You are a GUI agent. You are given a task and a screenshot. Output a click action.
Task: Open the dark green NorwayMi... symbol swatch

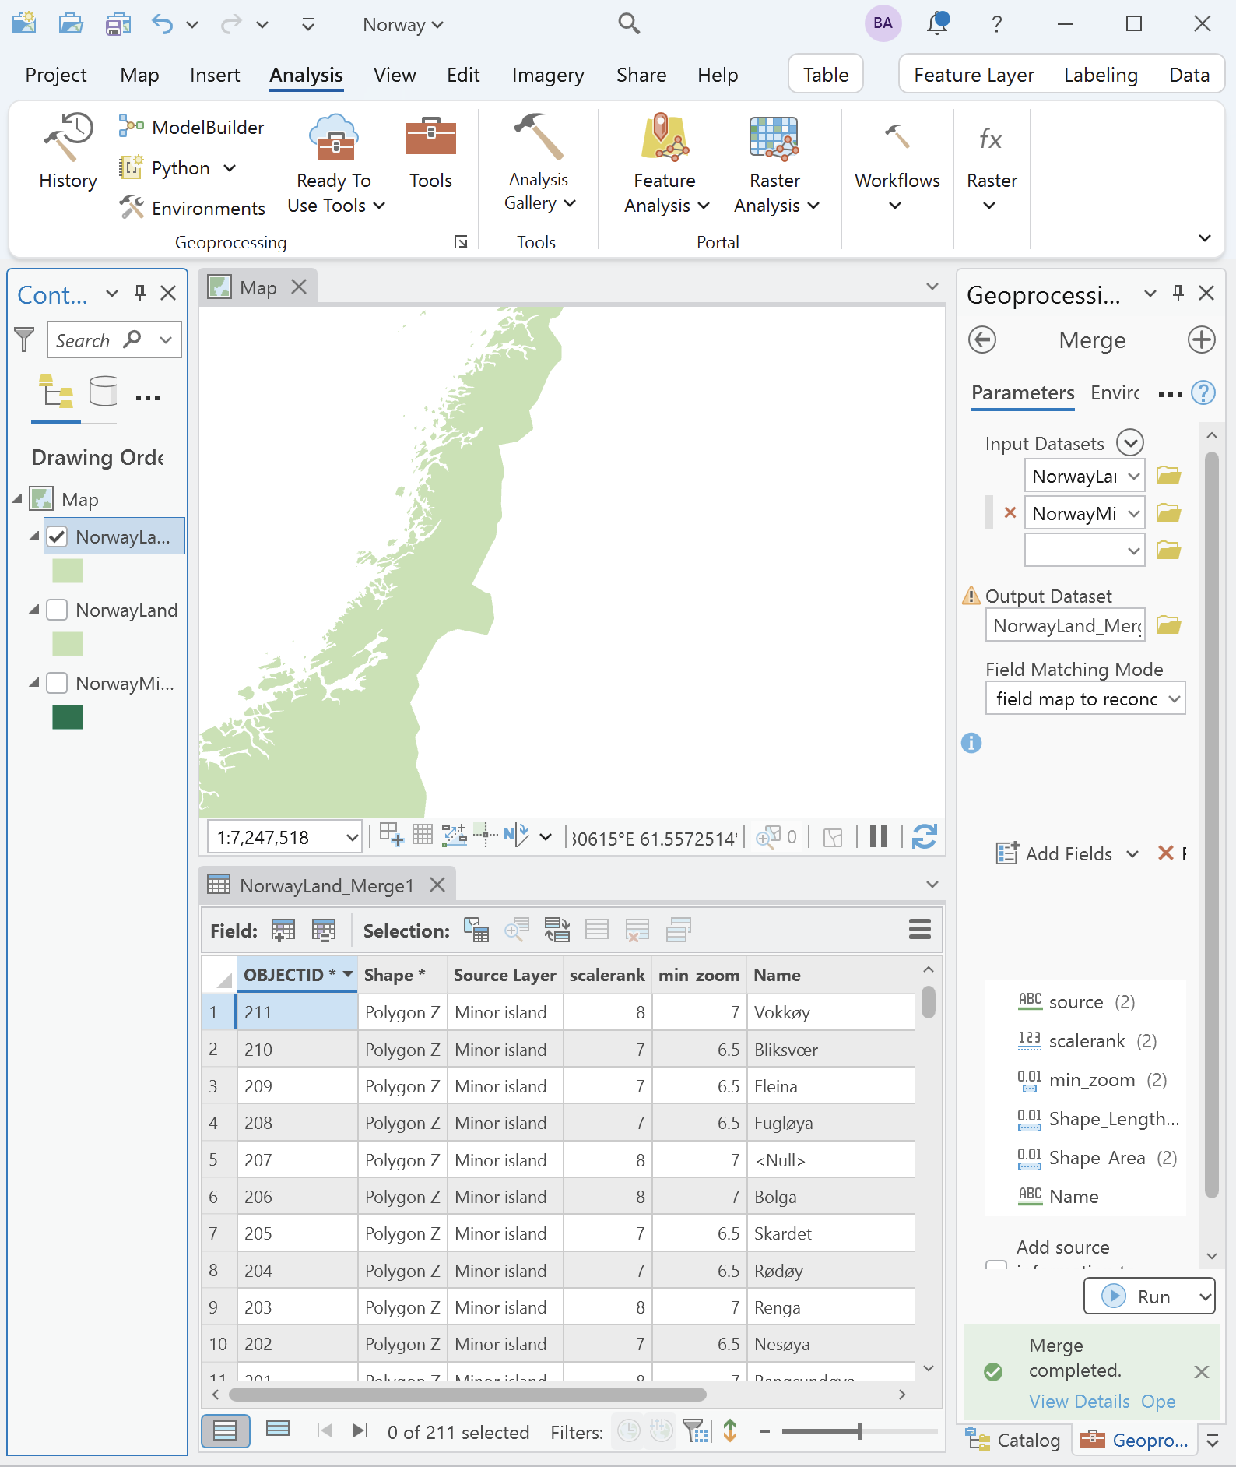68,717
